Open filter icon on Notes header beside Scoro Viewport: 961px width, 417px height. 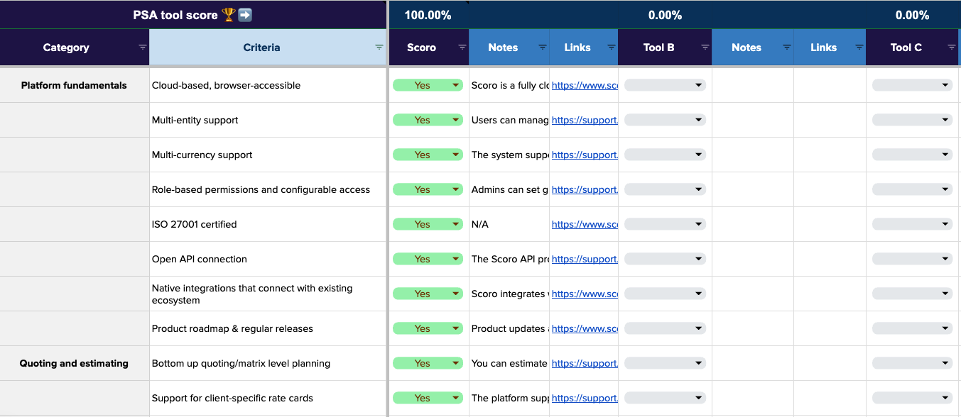(543, 47)
